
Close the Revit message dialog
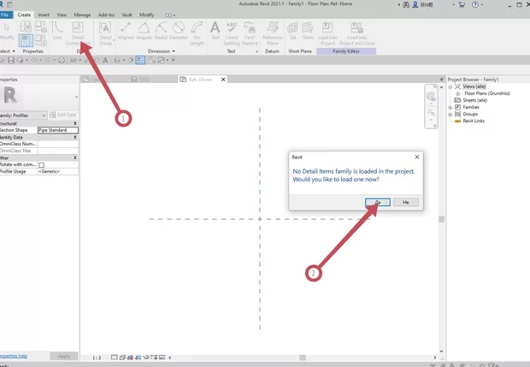tap(417, 157)
